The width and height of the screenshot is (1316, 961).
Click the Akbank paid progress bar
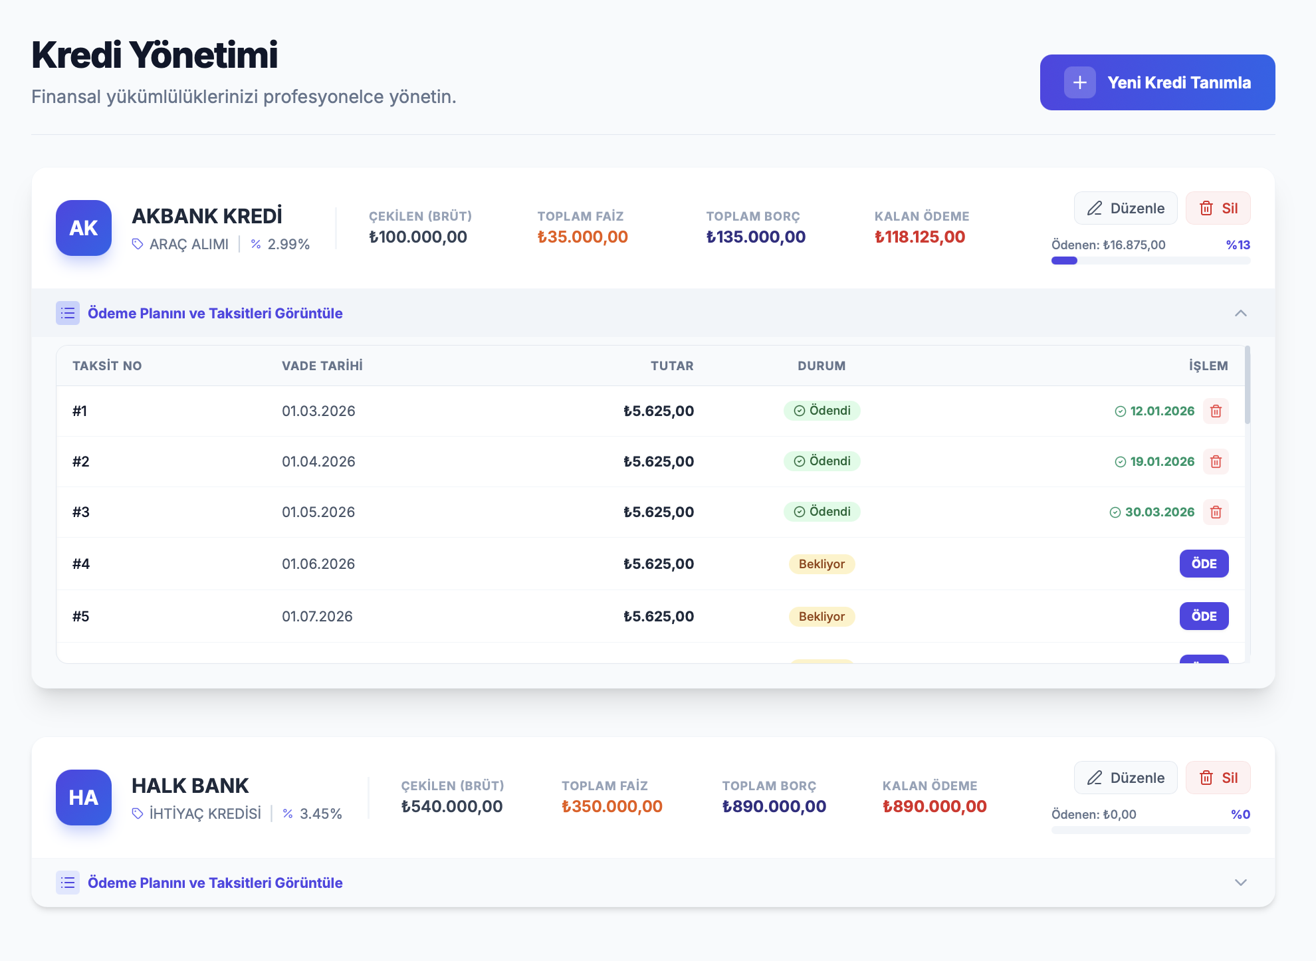[1151, 261]
